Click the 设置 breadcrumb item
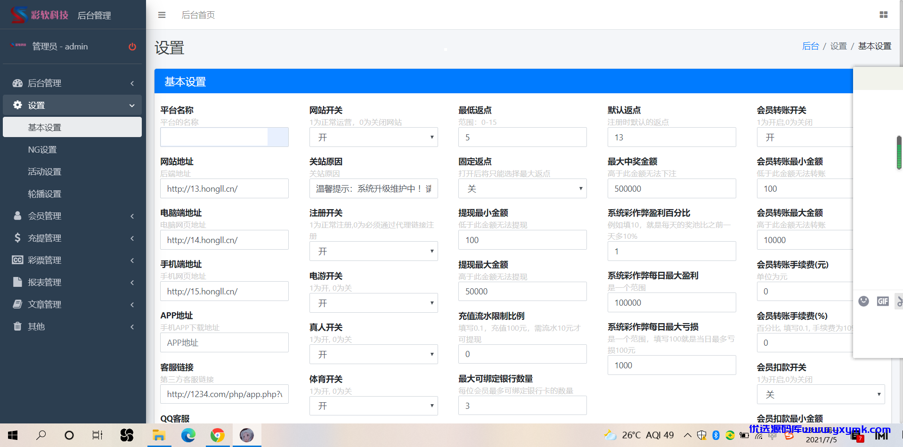Image resolution: width=903 pixels, height=447 pixels. point(838,46)
